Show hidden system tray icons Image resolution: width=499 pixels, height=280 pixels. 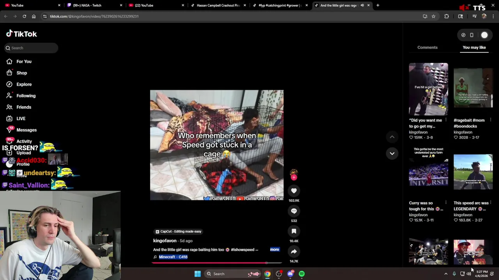446,274
